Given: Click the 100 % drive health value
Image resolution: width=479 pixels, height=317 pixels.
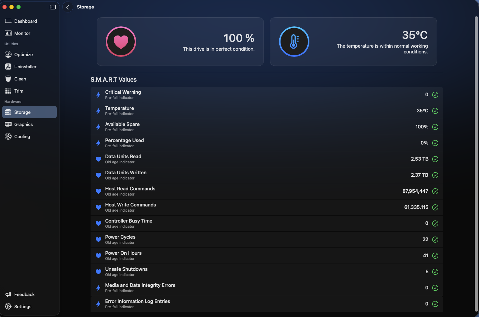Looking at the screenshot, I should (x=239, y=38).
